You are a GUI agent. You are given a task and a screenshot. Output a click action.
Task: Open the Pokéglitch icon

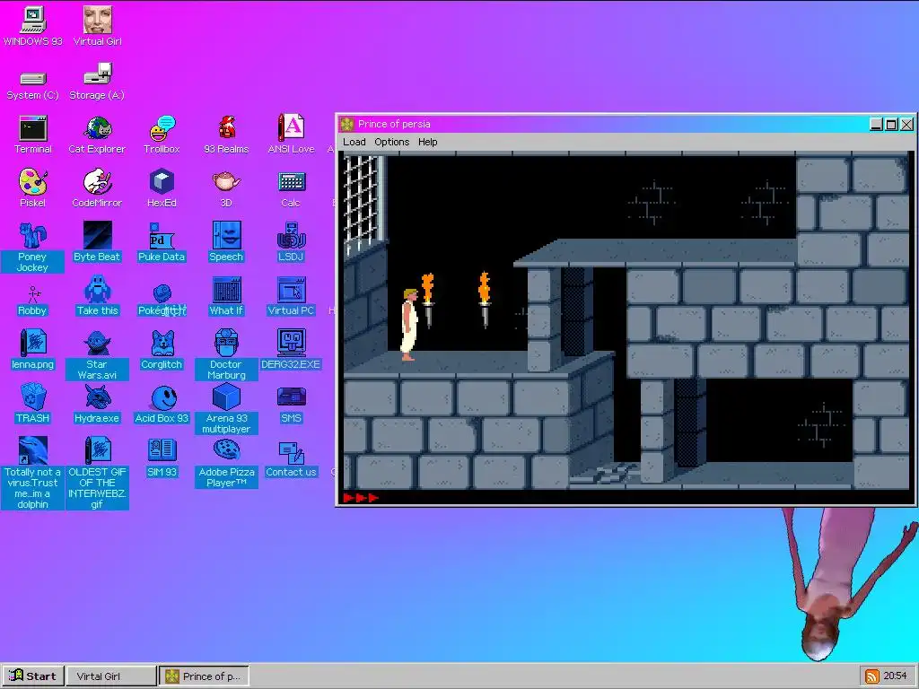pyautogui.click(x=162, y=301)
